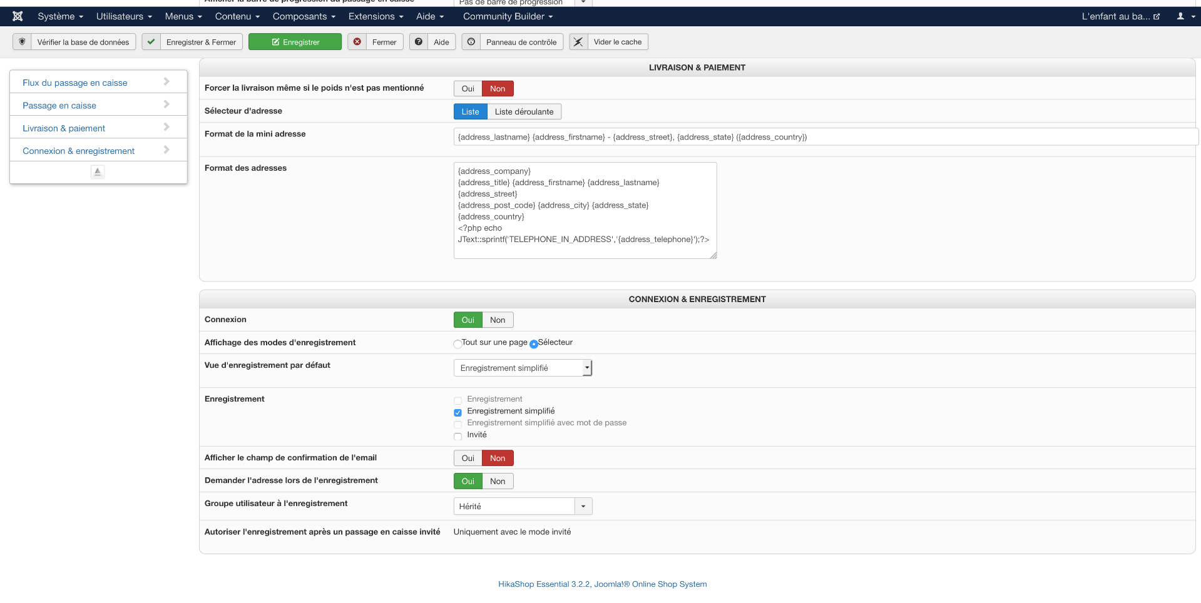Image resolution: width=1201 pixels, height=603 pixels.
Task: Click the shield icon beside Vérifier la base
Action: [x=22, y=42]
